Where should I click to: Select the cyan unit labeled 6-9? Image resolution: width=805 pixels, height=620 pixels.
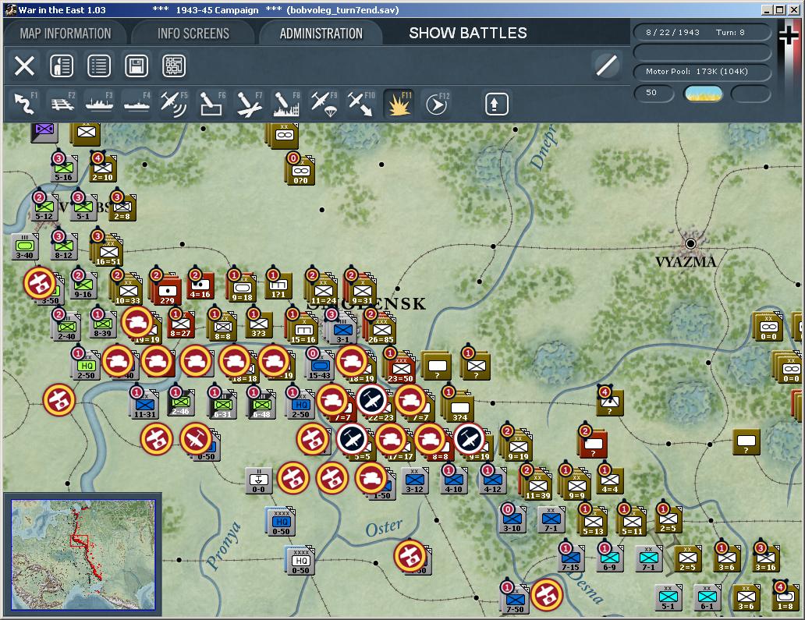pyautogui.click(x=609, y=559)
